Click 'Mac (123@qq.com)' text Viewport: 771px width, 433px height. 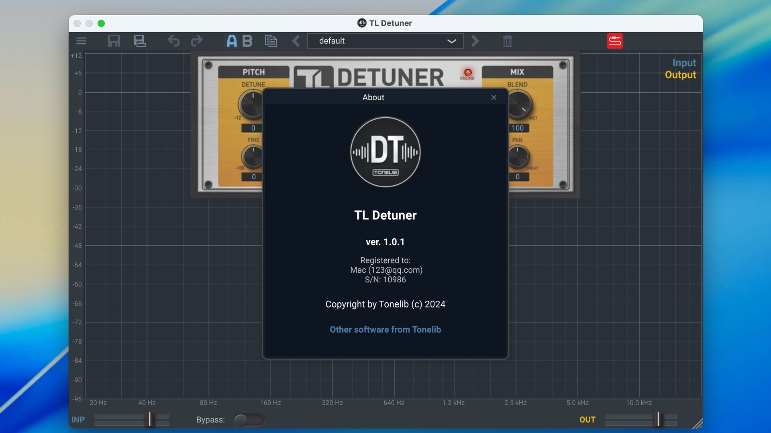(386, 270)
